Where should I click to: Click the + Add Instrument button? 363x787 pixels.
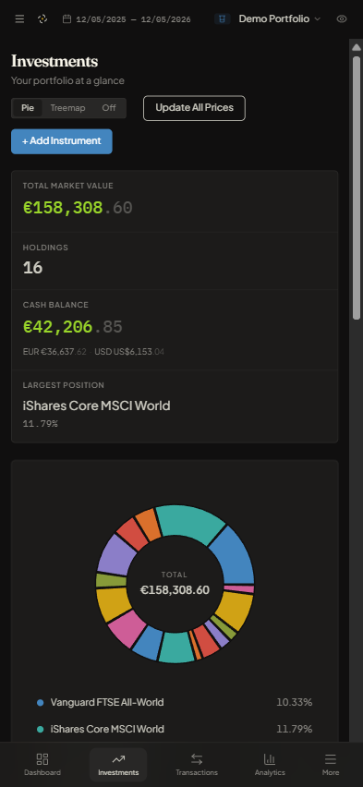(x=62, y=141)
